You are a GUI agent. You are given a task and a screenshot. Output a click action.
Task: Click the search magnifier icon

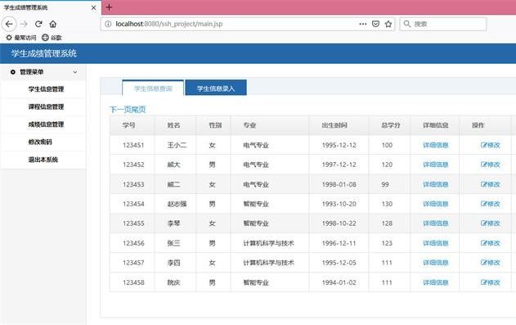tap(407, 24)
